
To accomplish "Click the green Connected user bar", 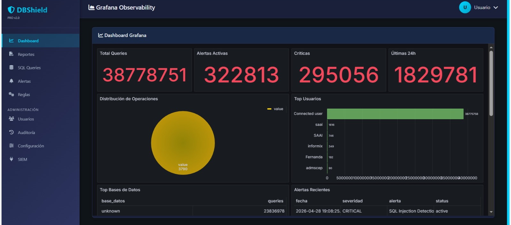I will 395,114.
